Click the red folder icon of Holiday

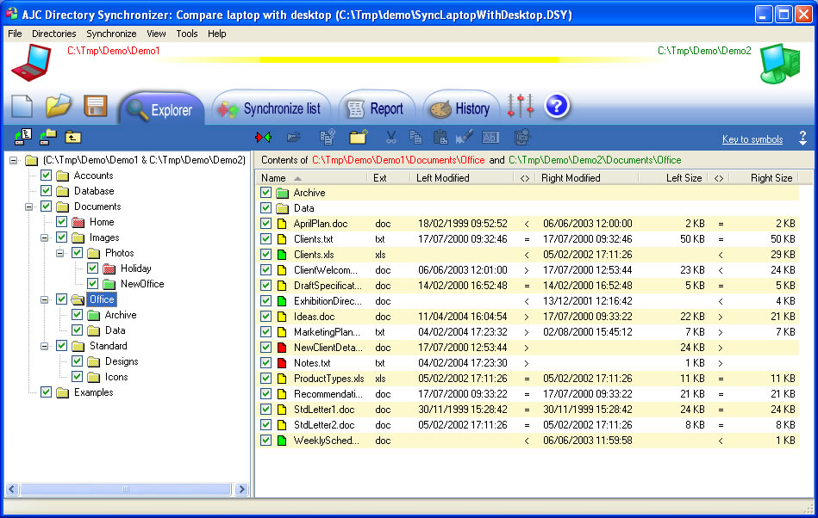tap(109, 268)
